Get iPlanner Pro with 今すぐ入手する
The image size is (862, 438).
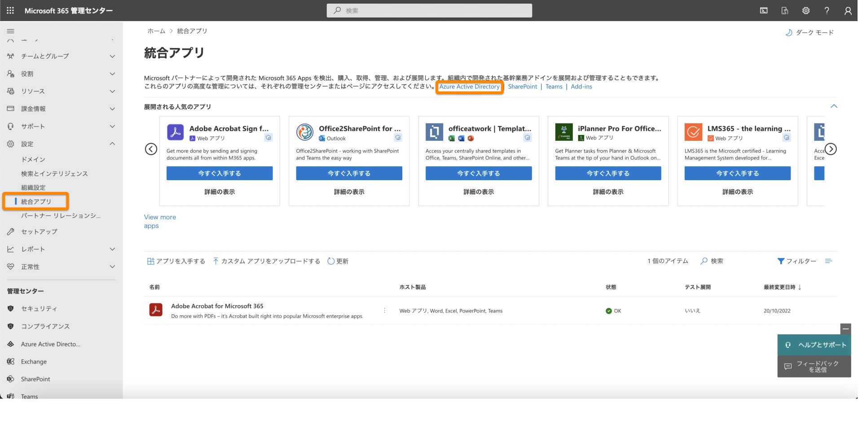click(608, 173)
